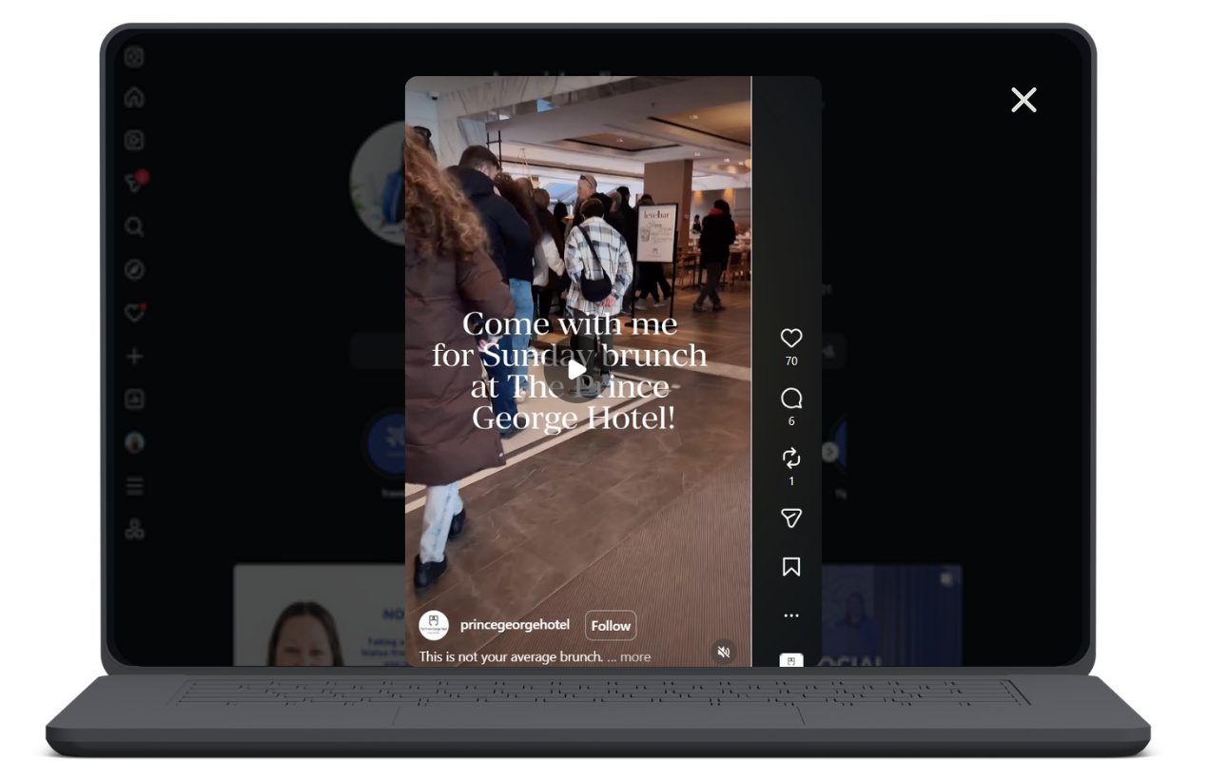Like the reel with the heart icon
Screen dimensions: 1227x761
coord(791,338)
